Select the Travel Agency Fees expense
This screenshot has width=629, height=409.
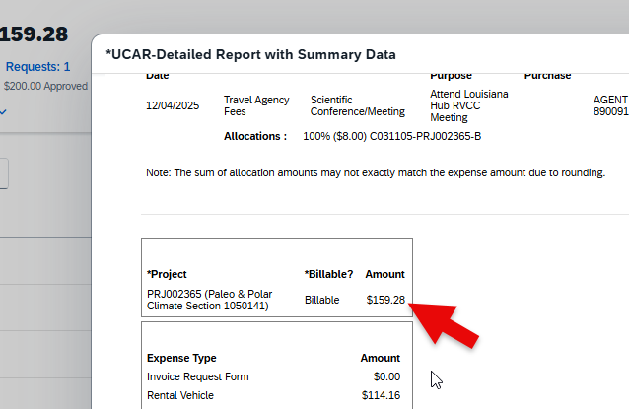(256, 106)
